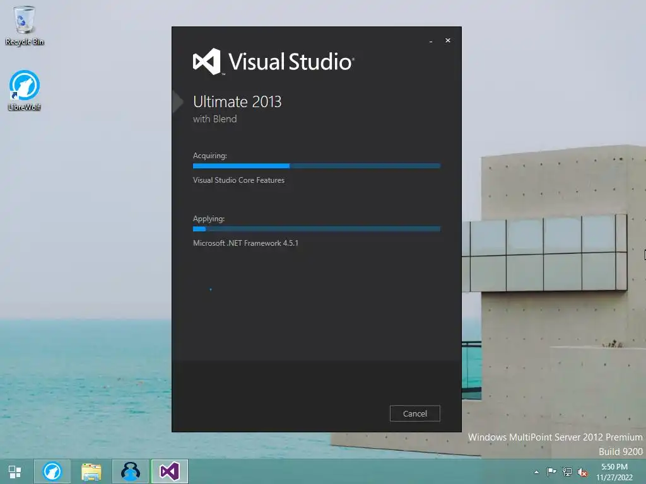Open Action Center flag icon
This screenshot has width=646, height=484.
coord(551,471)
